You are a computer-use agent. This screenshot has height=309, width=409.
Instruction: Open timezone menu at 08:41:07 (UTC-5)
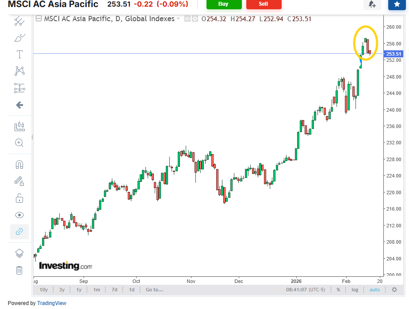pos(306,290)
